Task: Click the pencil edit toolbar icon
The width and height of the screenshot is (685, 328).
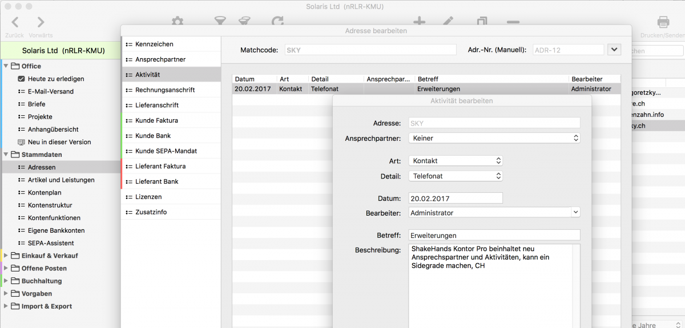Action: pos(449,22)
